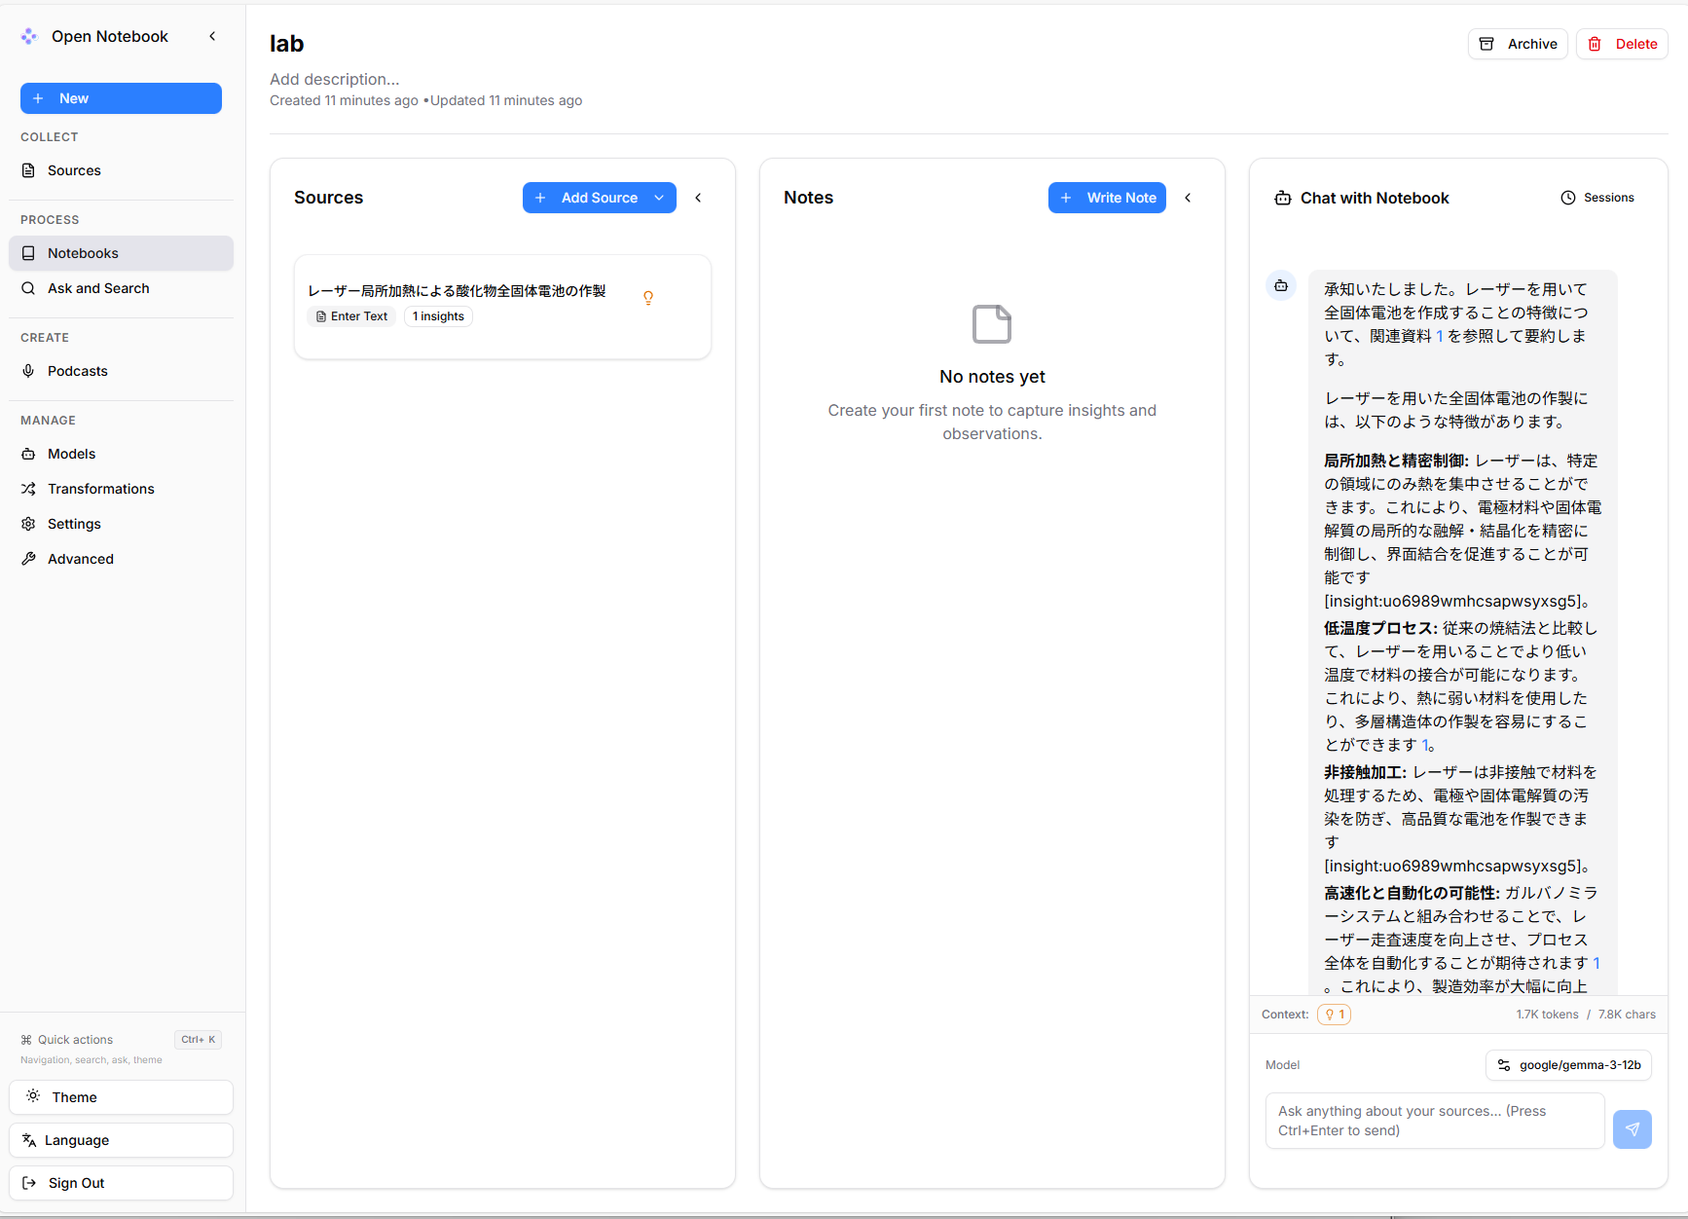Screen dimensions: 1688x1219
Task: Click the lightbulb insights icon on source card
Action: point(648,298)
